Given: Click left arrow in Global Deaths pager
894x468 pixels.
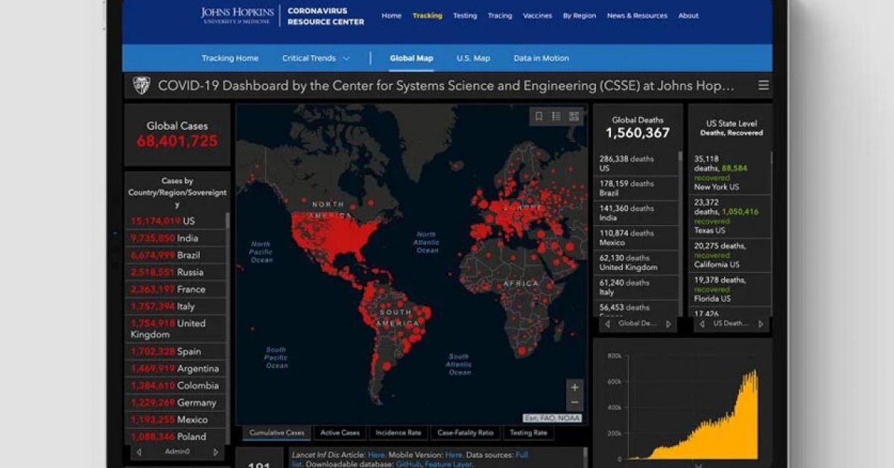Looking at the screenshot, I should click(608, 324).
